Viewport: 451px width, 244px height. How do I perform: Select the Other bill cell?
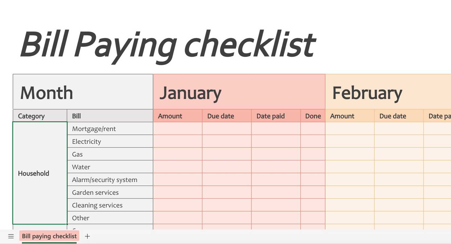tap(80, 218)
